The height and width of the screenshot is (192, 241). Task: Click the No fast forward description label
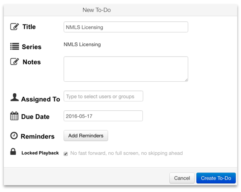tap(127, 153)
